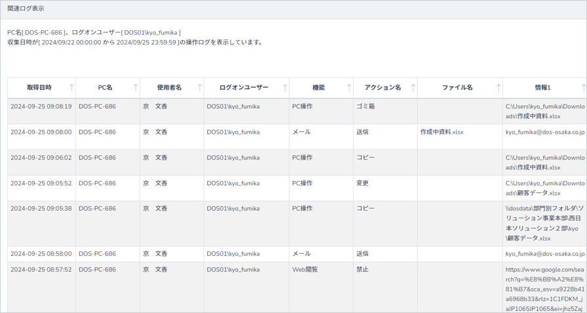
Task: Click メール in the 08:58:00 row
Action: (301, 254)
